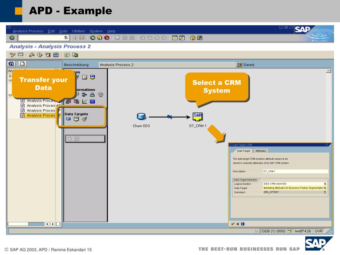Open the Edit menu

tap(51, 31)
